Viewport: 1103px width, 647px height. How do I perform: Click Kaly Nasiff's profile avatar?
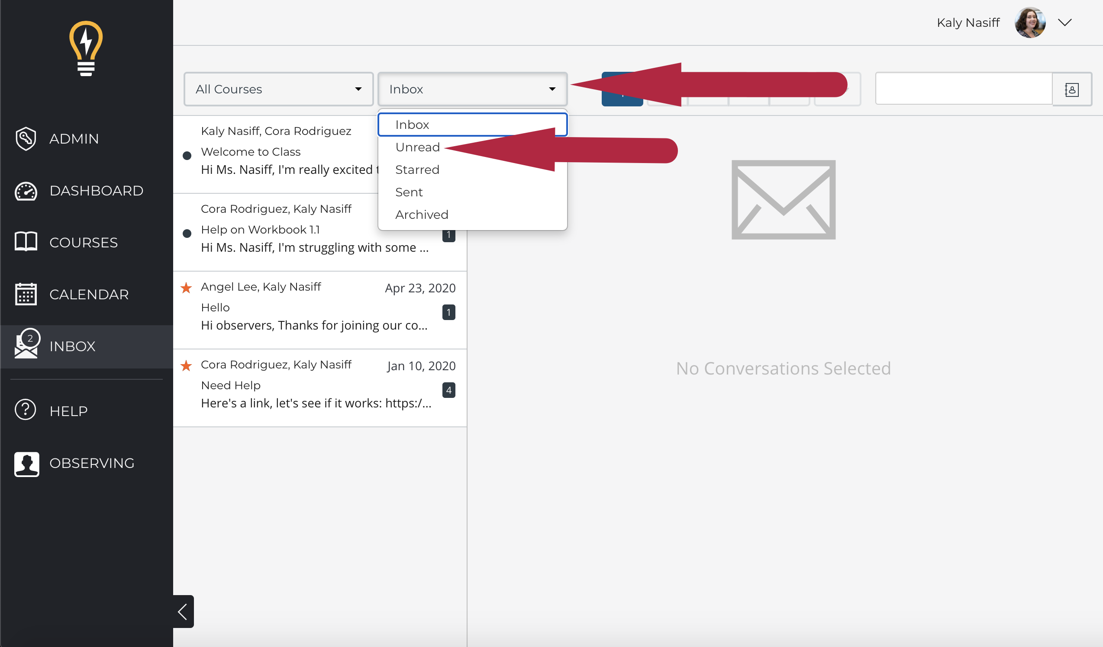tap(1030, 22)
